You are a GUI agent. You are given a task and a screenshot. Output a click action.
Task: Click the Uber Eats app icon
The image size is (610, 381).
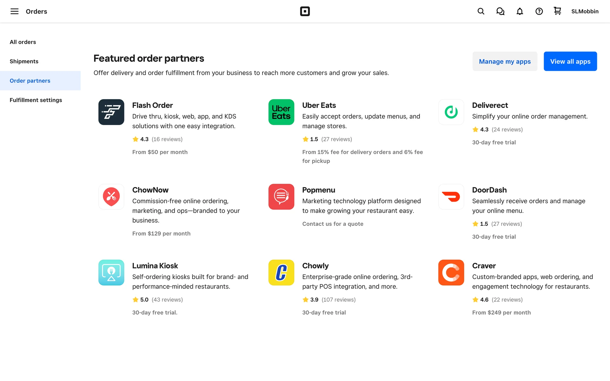[281, 112]
